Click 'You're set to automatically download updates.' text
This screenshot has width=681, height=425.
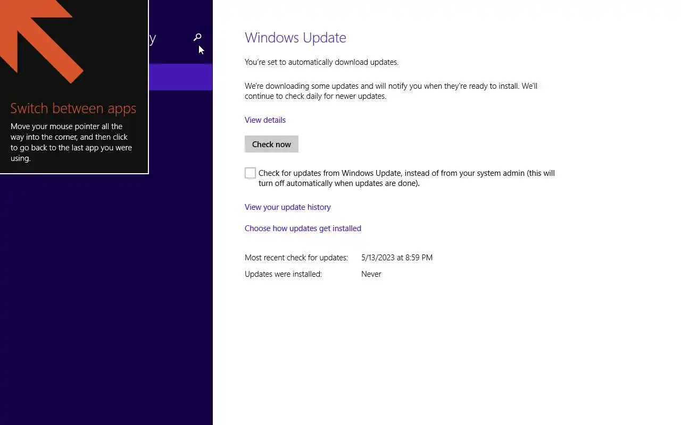[x=321, y=62]
